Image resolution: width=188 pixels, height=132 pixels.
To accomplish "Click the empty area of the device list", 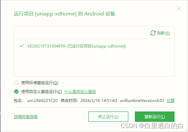I will (94, 62).
